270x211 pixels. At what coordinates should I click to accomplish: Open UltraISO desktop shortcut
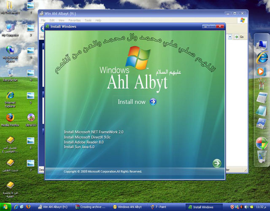tap(31, 120)
